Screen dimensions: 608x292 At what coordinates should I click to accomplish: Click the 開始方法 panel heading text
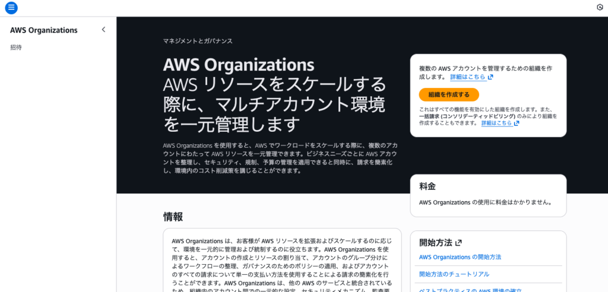435,243
